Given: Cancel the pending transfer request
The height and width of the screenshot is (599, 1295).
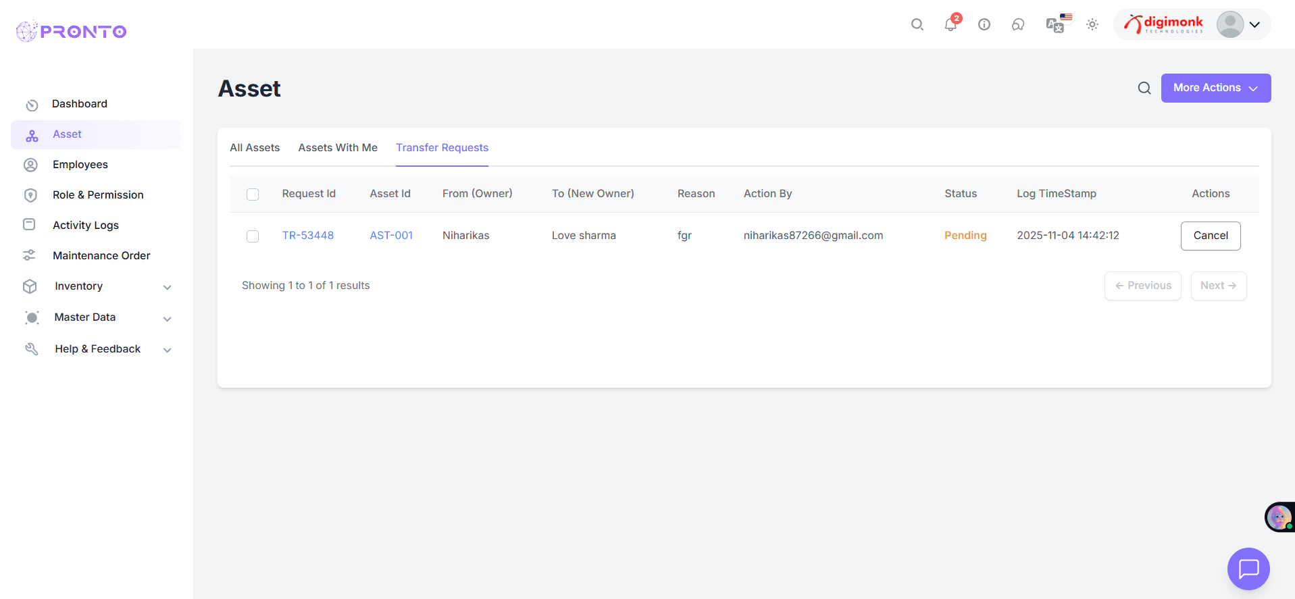Looking at the screenshot, I should coord(1210,236).
